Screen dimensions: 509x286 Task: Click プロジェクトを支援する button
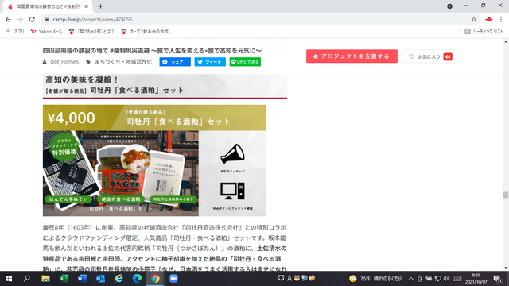(352, 56)
